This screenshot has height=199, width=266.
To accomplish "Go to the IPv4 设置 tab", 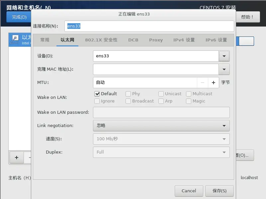I will pyautogui.click(x=184, y=40).
